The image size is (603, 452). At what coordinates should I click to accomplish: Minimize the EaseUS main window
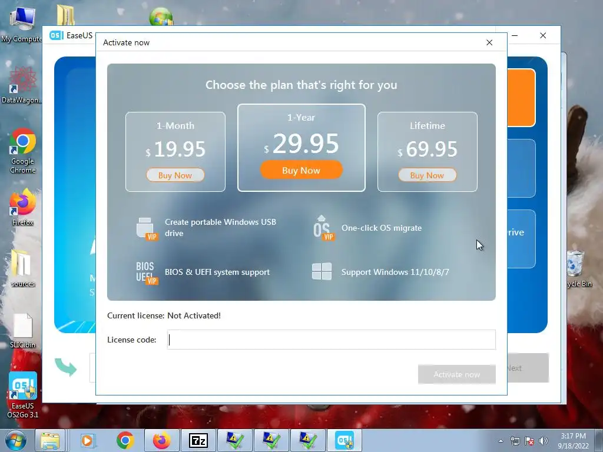click(515, 35)
